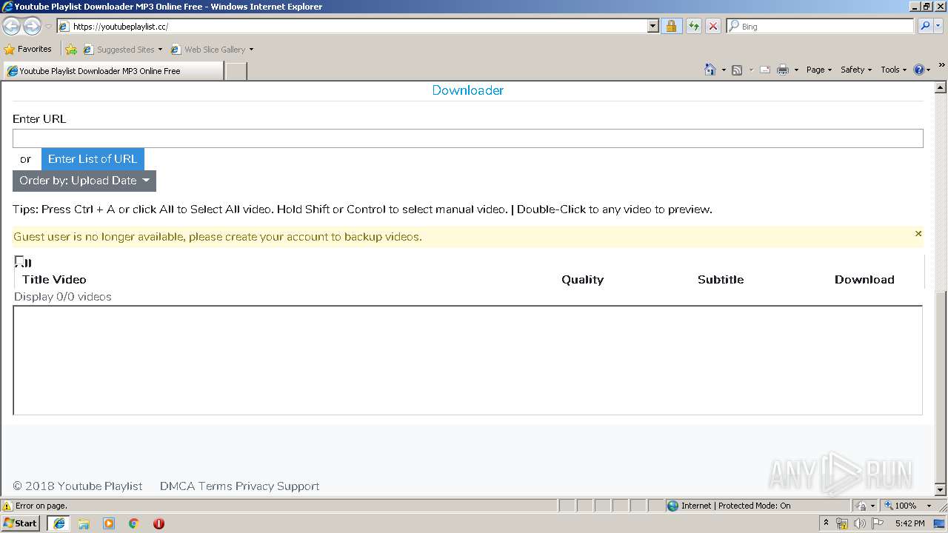Click the Subtitle column header
948x533 pixels.
(721, 280)
